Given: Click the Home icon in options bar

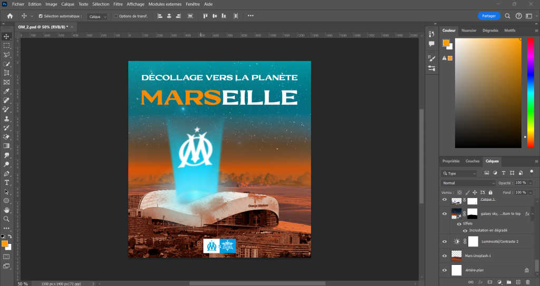Looking at the screenshot, I should 10,16.
